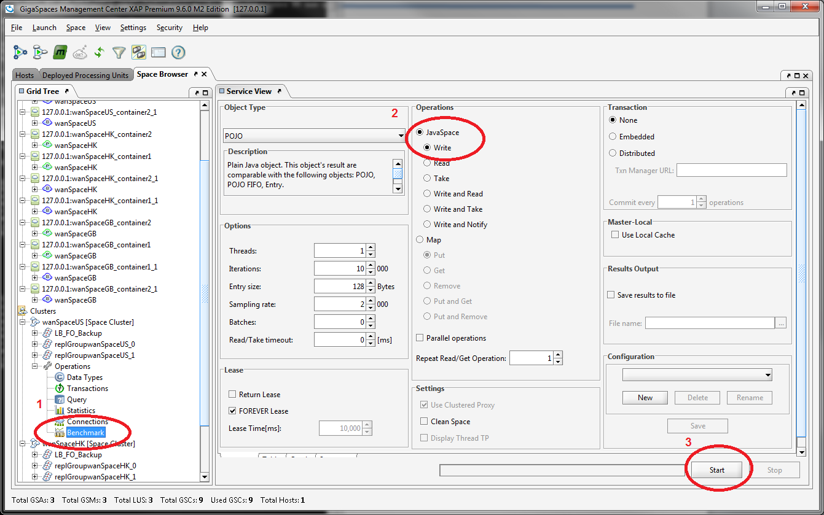Select the Distributed transaction radio button

(x=613, y=153)
